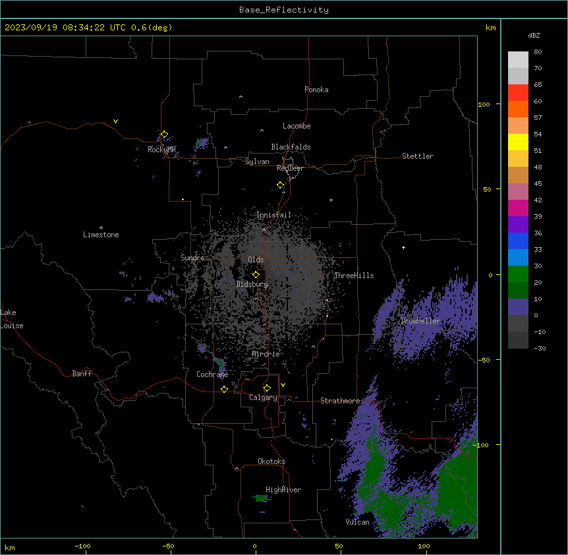Viewport: 568px width, 555px height.
Task: Click the yellow diamond marker above RockyMH
Action: pyautogui.click(x=164, y=134)
